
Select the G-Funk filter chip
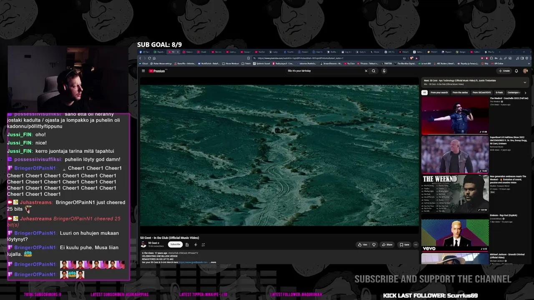(x=499, y=92)
